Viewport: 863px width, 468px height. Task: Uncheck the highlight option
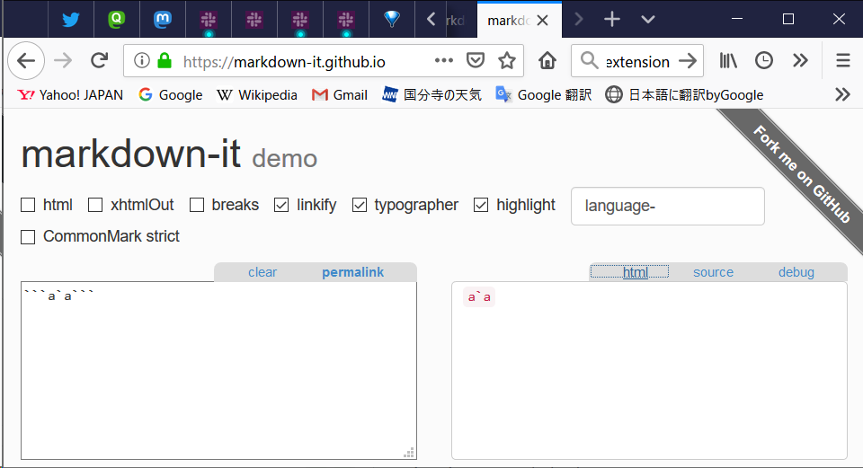pyautogui.click(x=481, y=205)
